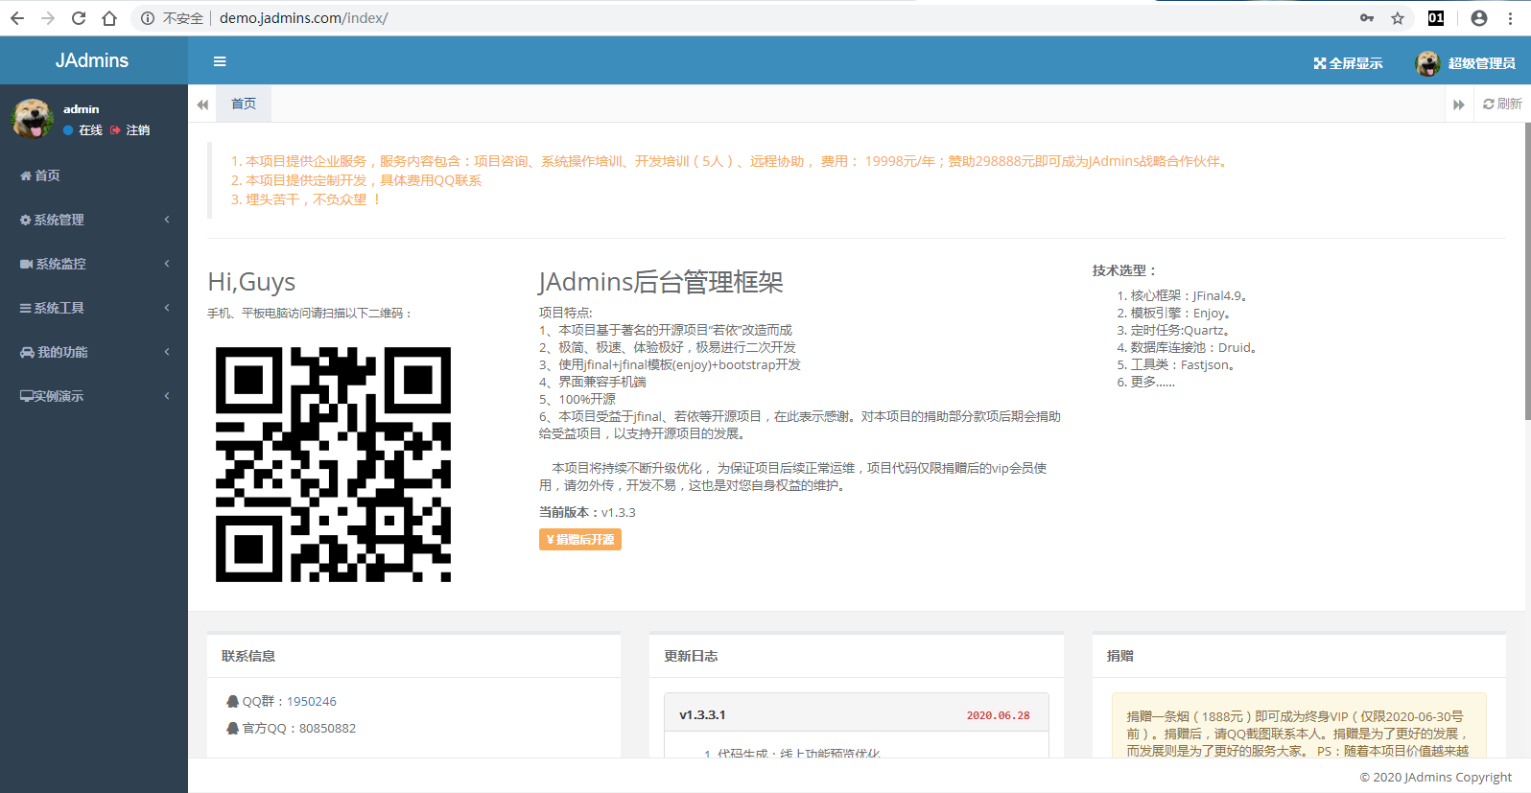Expand the 我的功能 sidebar menu
Viewport: 1531px width, 793px height.
[94, 352]
